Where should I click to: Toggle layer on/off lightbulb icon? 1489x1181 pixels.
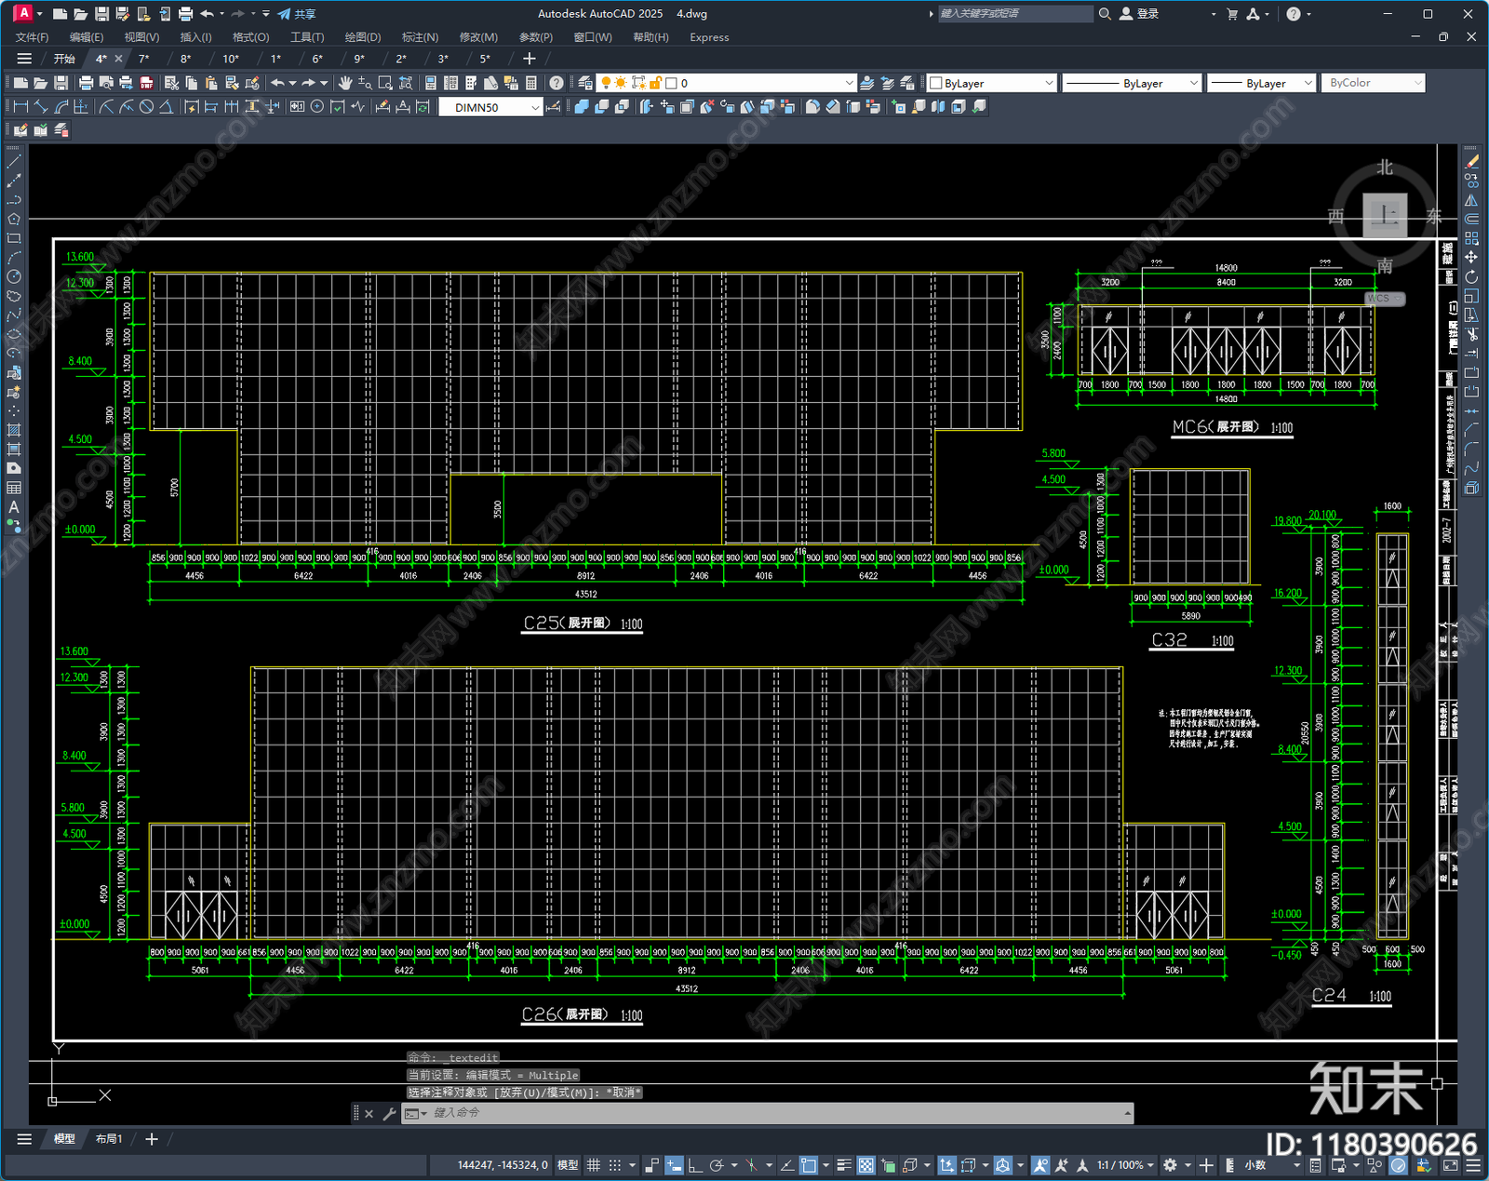(x=606, y=83)
